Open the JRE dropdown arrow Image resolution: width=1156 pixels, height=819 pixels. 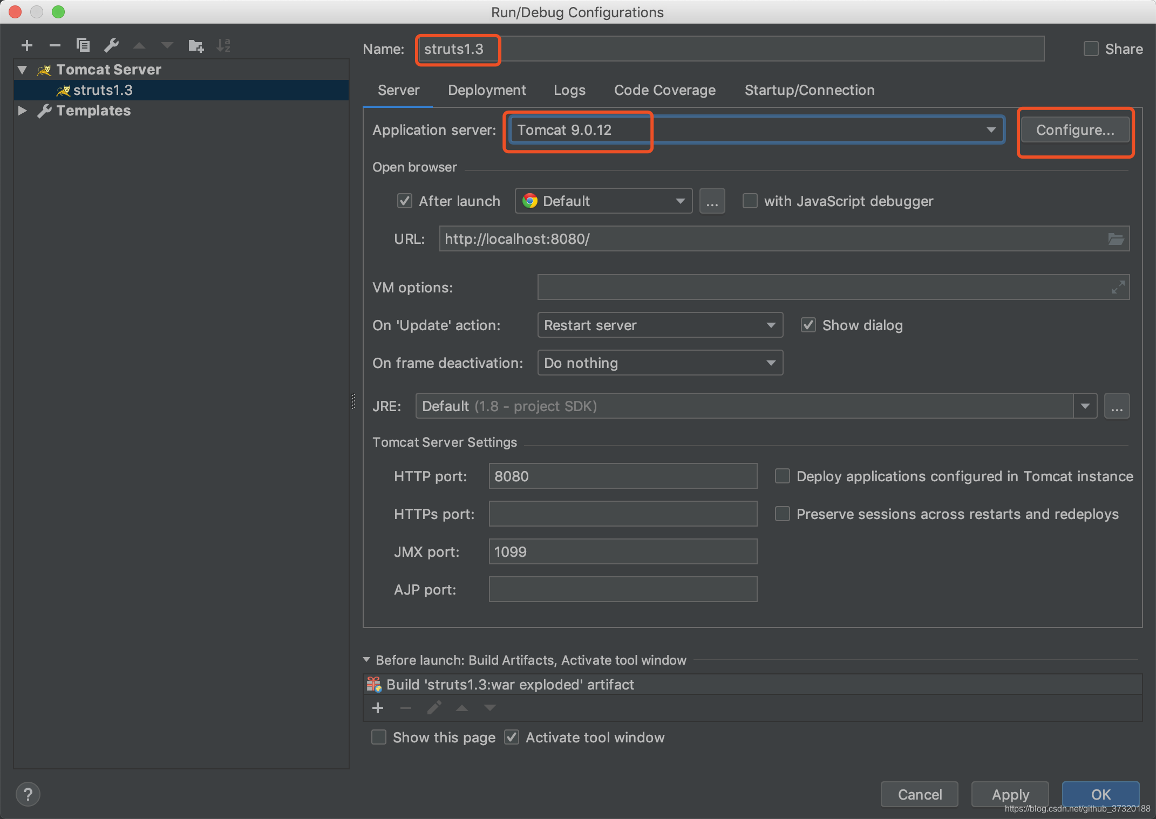[1085, 406]
